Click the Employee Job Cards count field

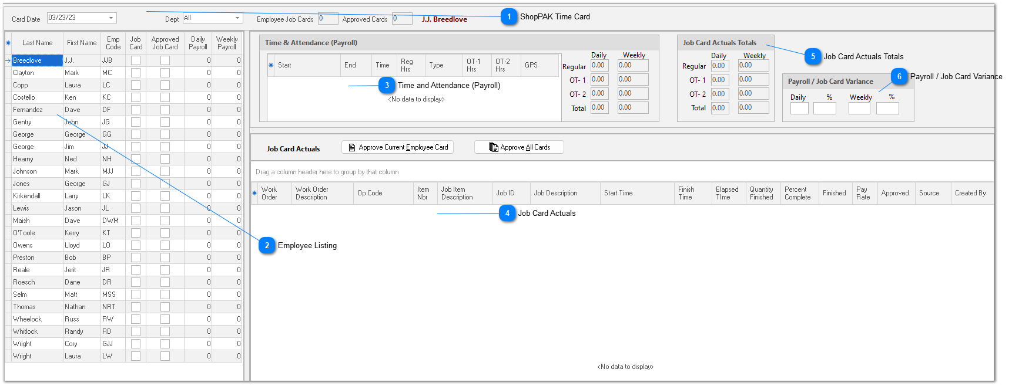tap(327, 19)
